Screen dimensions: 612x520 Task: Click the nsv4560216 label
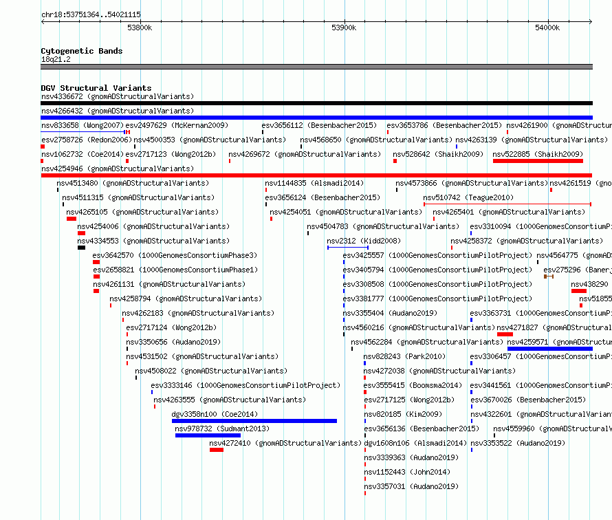[419, 327]
